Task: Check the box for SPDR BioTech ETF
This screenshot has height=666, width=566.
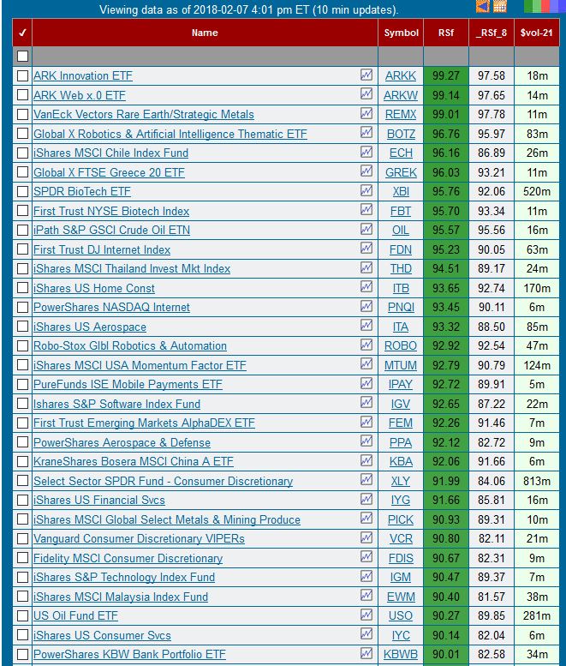Action: (x=22, y=191)
